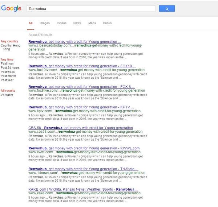The height and width of the screenshot is (207, 218).
Task: Click the blue search magnifier button
Action: (x=167, y=9)
